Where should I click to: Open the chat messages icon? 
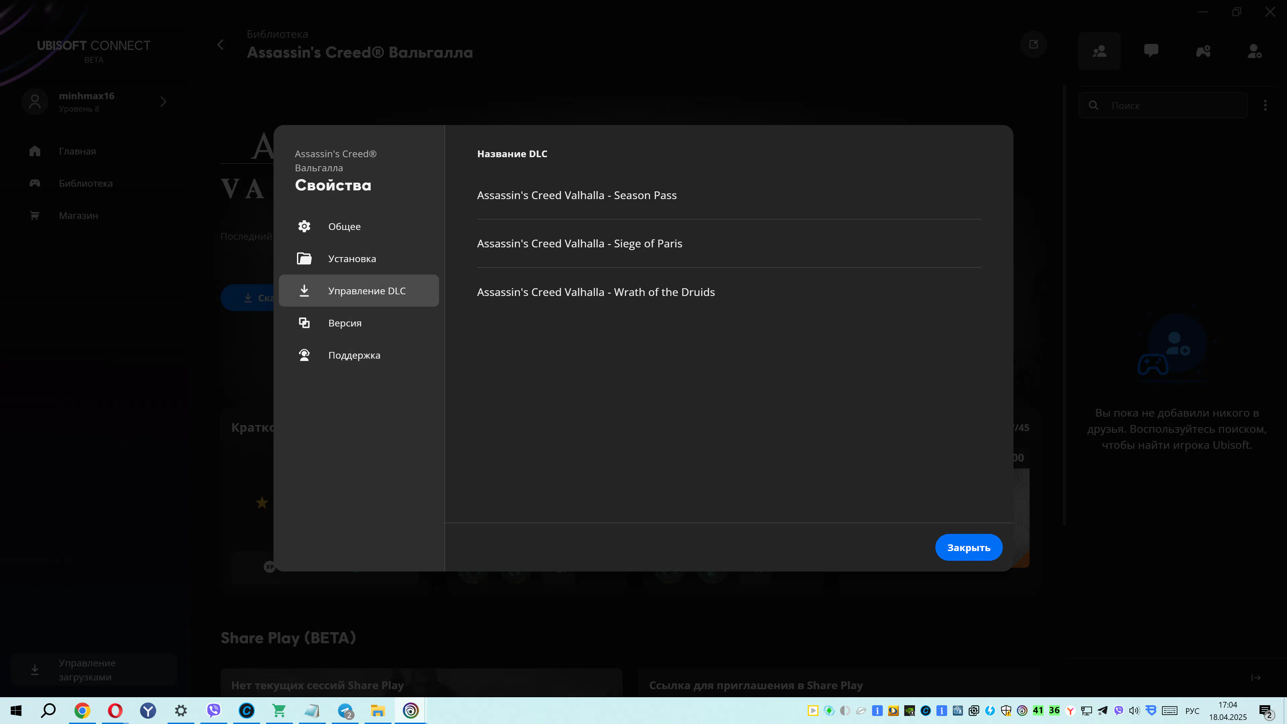pos(1151,51)
